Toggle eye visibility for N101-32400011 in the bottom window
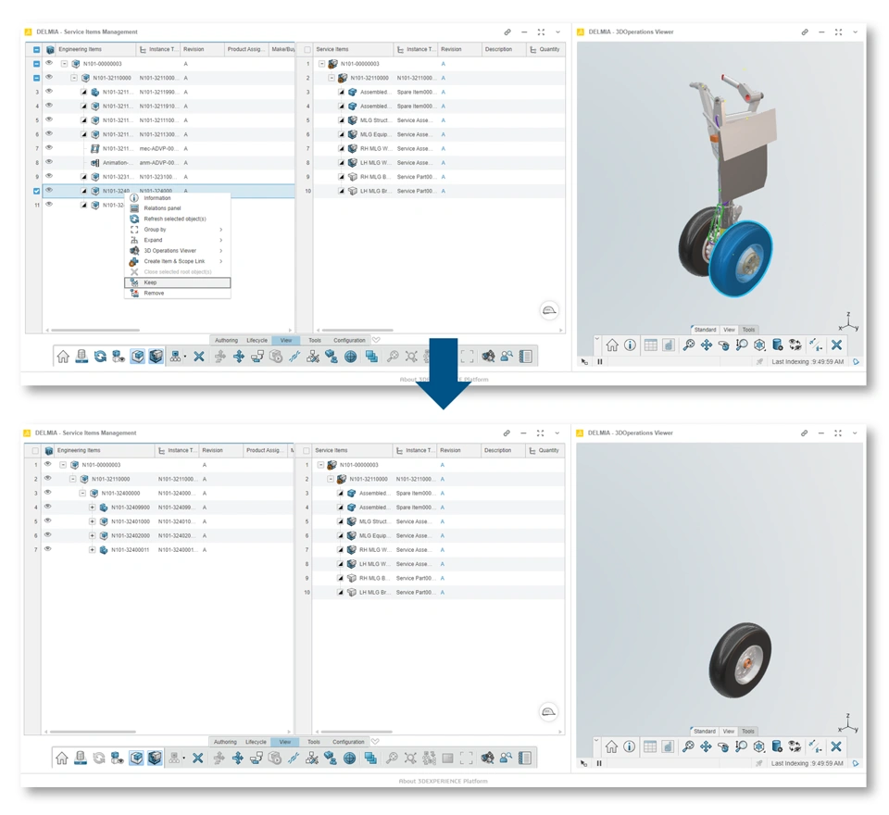Screen dimensions: 889x815 click(x=47, y=549)
